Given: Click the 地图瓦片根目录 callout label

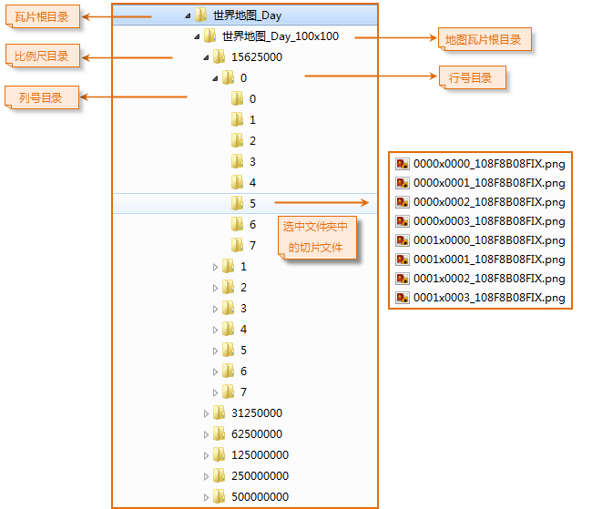Looking at the screenshot, I should point(484,39).
